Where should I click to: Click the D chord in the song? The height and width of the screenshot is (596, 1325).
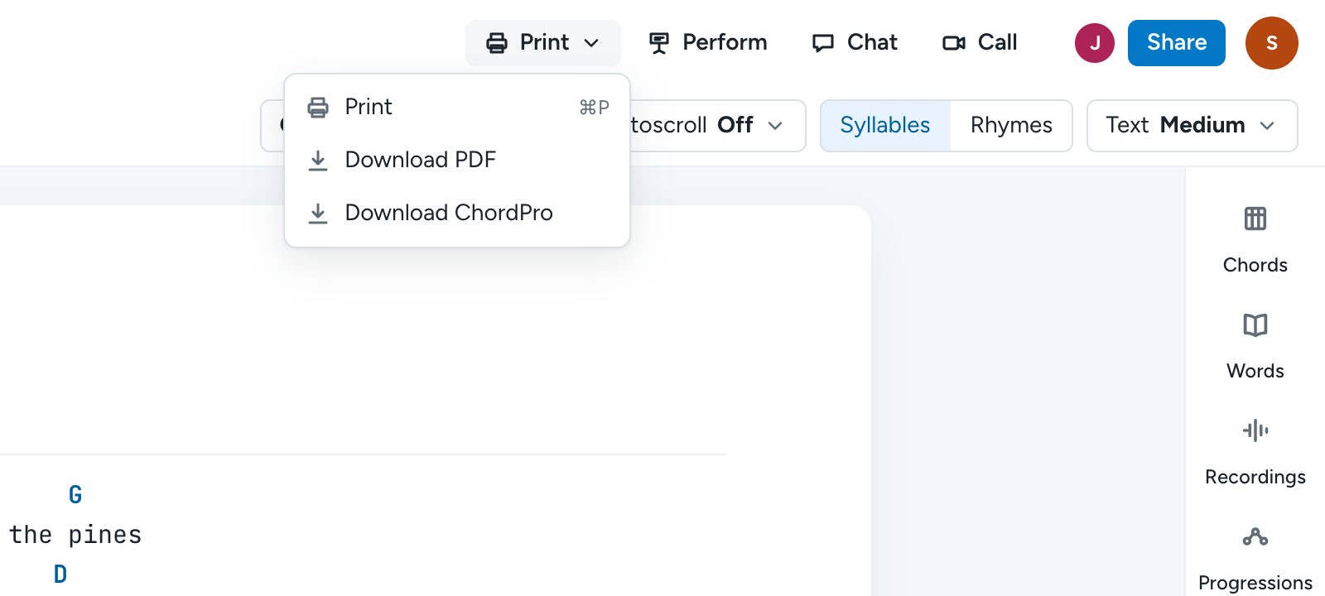(60, 574)
